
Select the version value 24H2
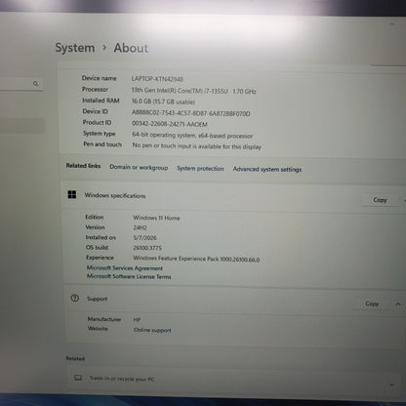[x=140, y=227]
